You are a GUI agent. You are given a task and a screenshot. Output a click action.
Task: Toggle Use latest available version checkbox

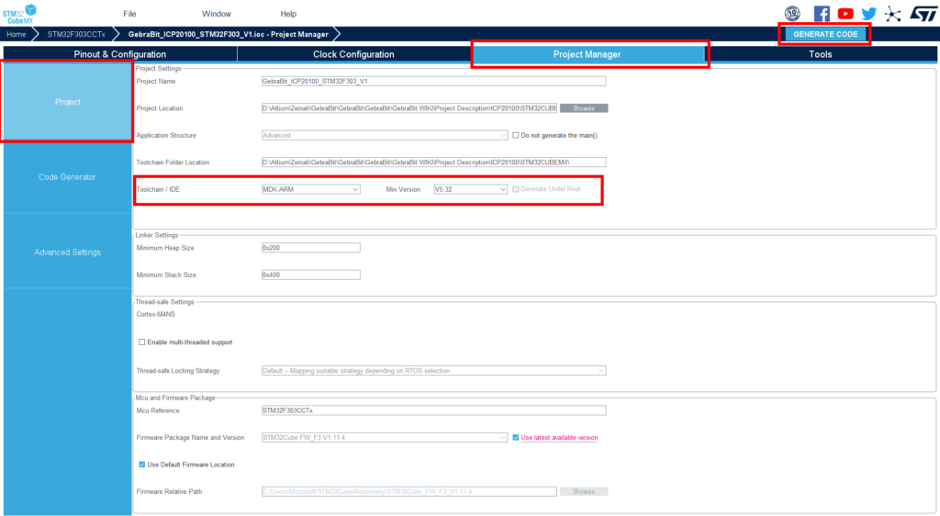click(x=516, y=437)
